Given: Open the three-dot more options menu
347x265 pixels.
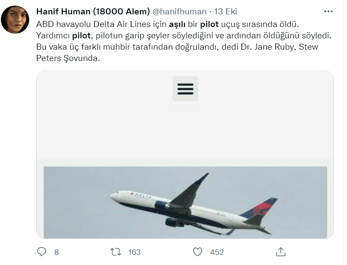Looking at the screenshot, I should pyautogui.click(x=328, y=11).
